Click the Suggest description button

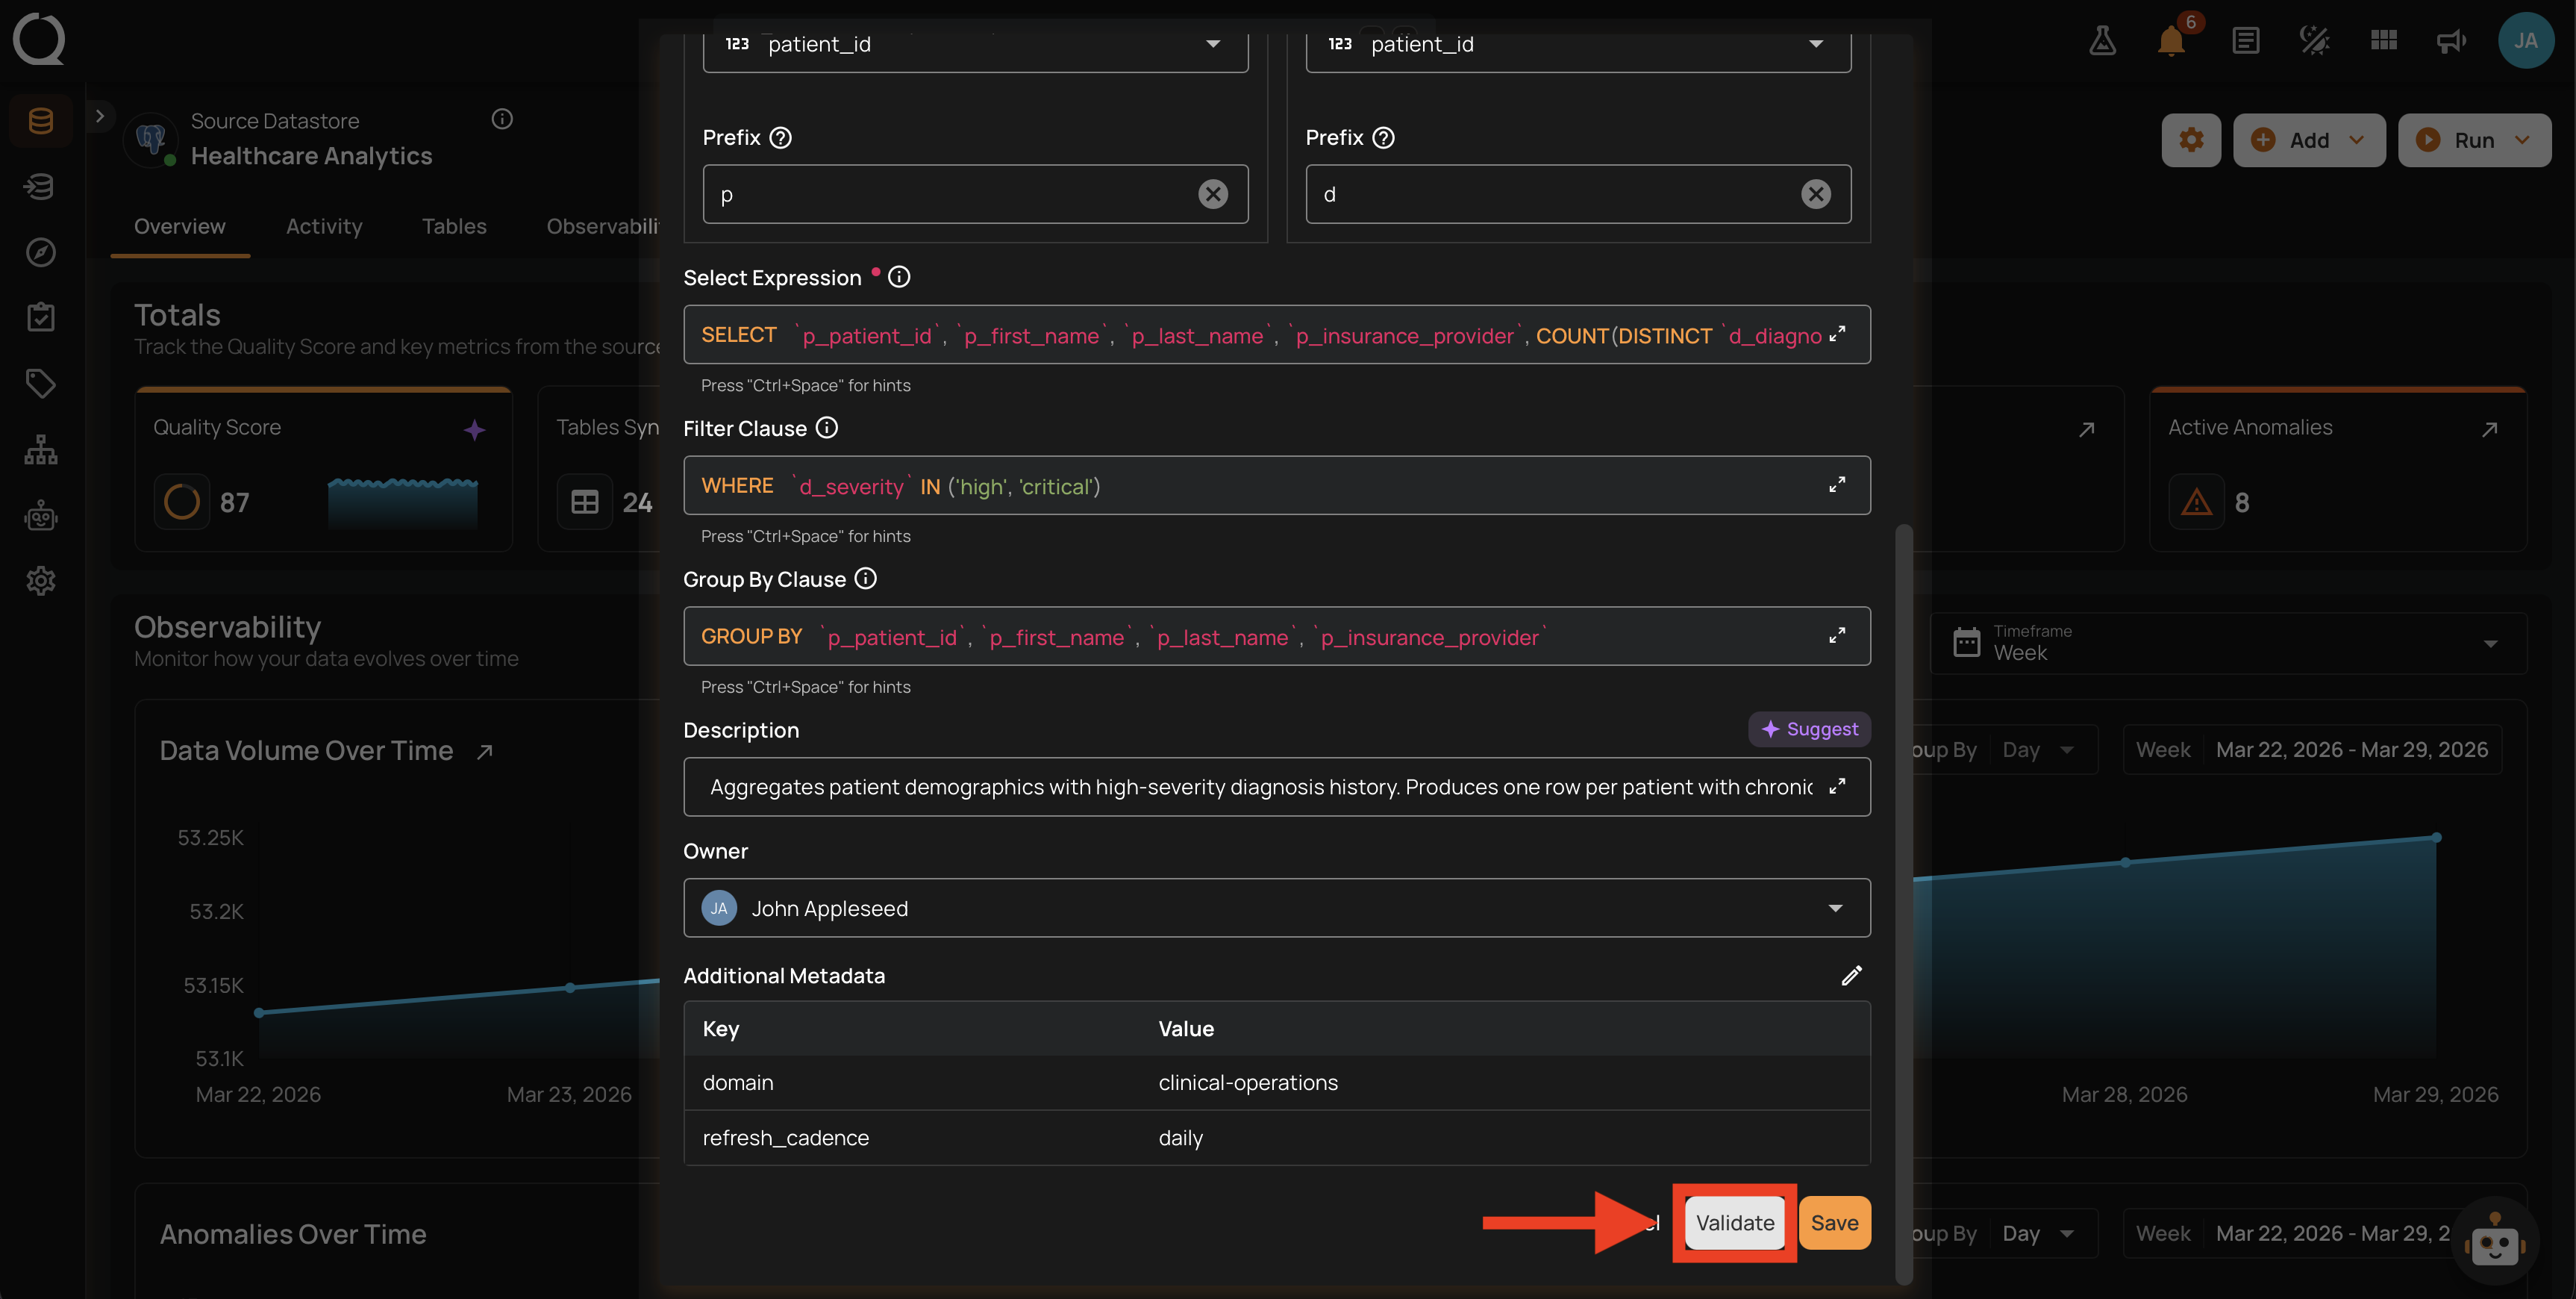(x=1809, y=729)
